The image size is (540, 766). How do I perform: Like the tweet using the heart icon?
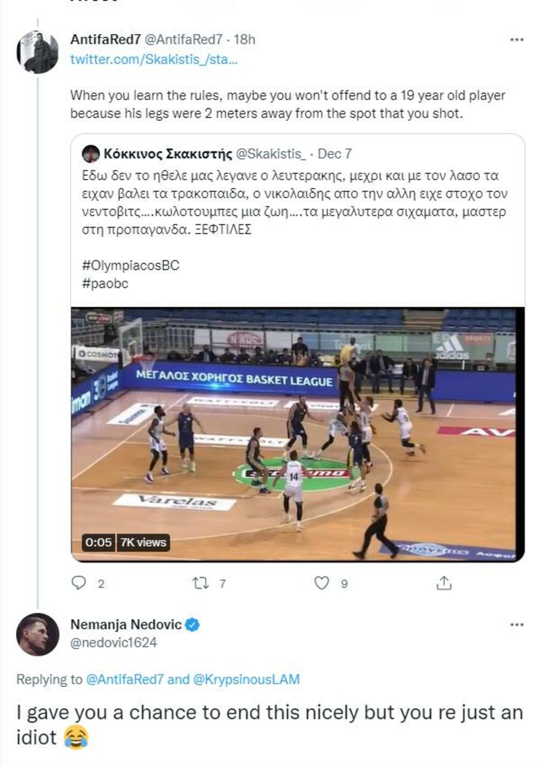click(x=322, y=583)
